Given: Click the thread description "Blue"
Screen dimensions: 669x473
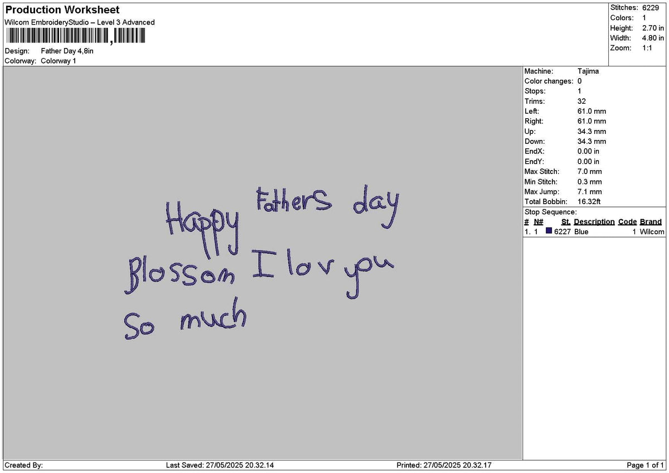Looking at the screenshot, I should coord(581,231).
